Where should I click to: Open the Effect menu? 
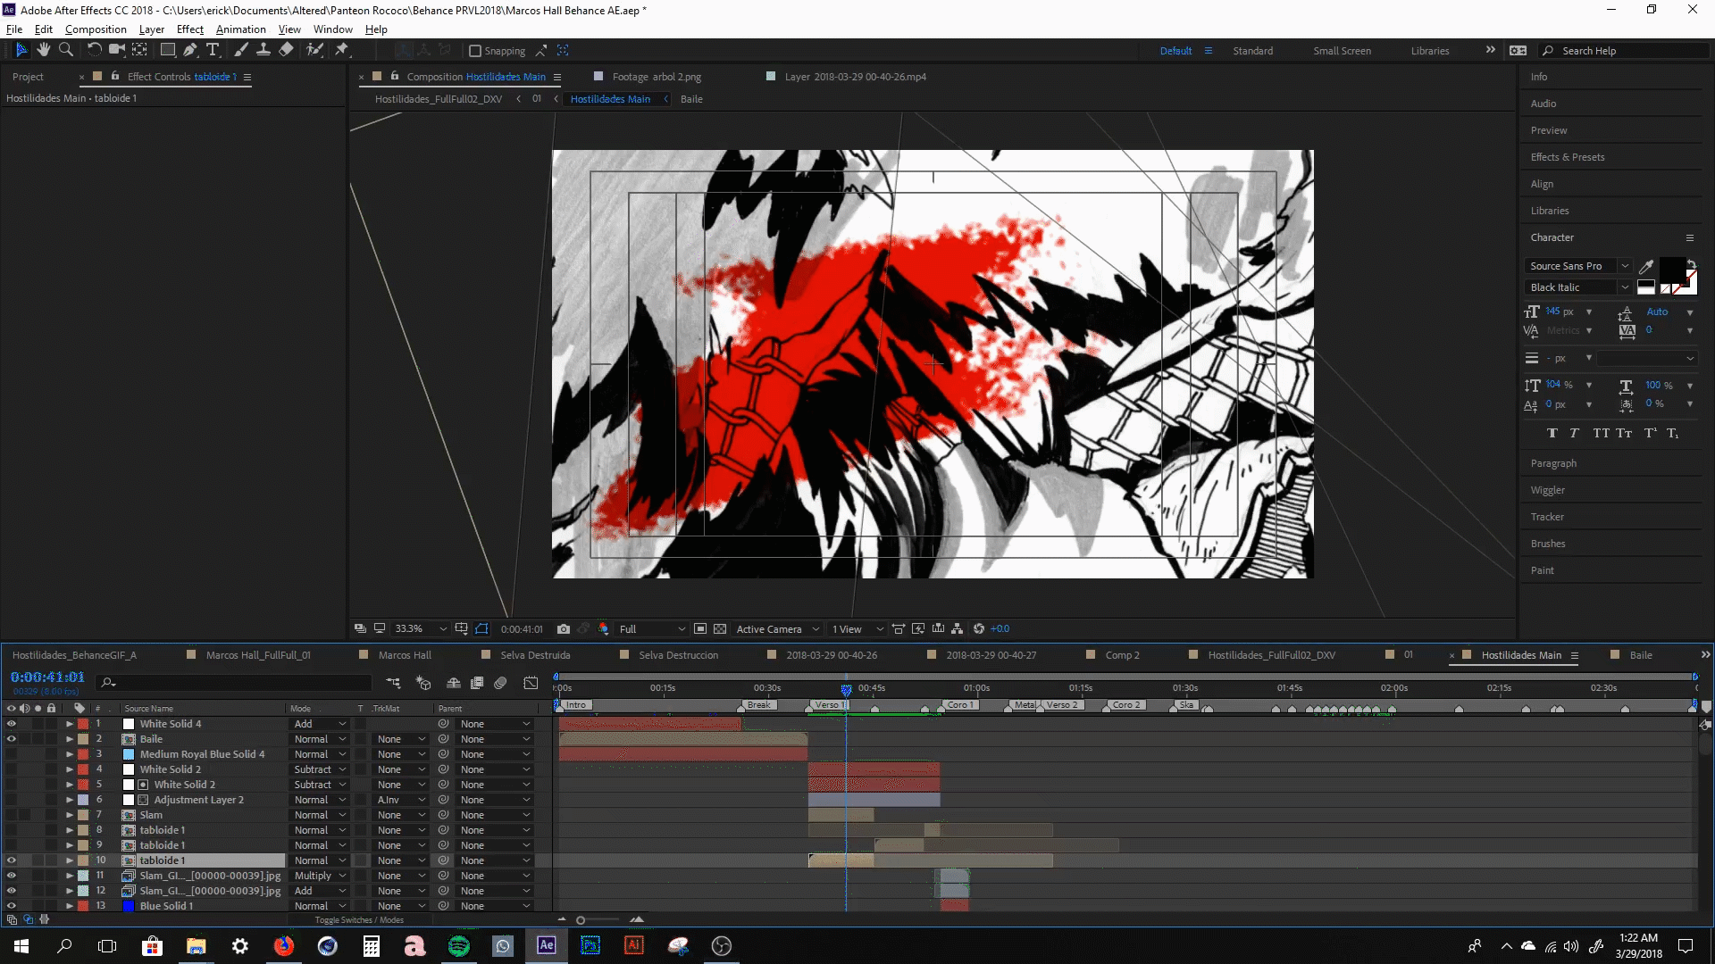click(x=190, y=29)
